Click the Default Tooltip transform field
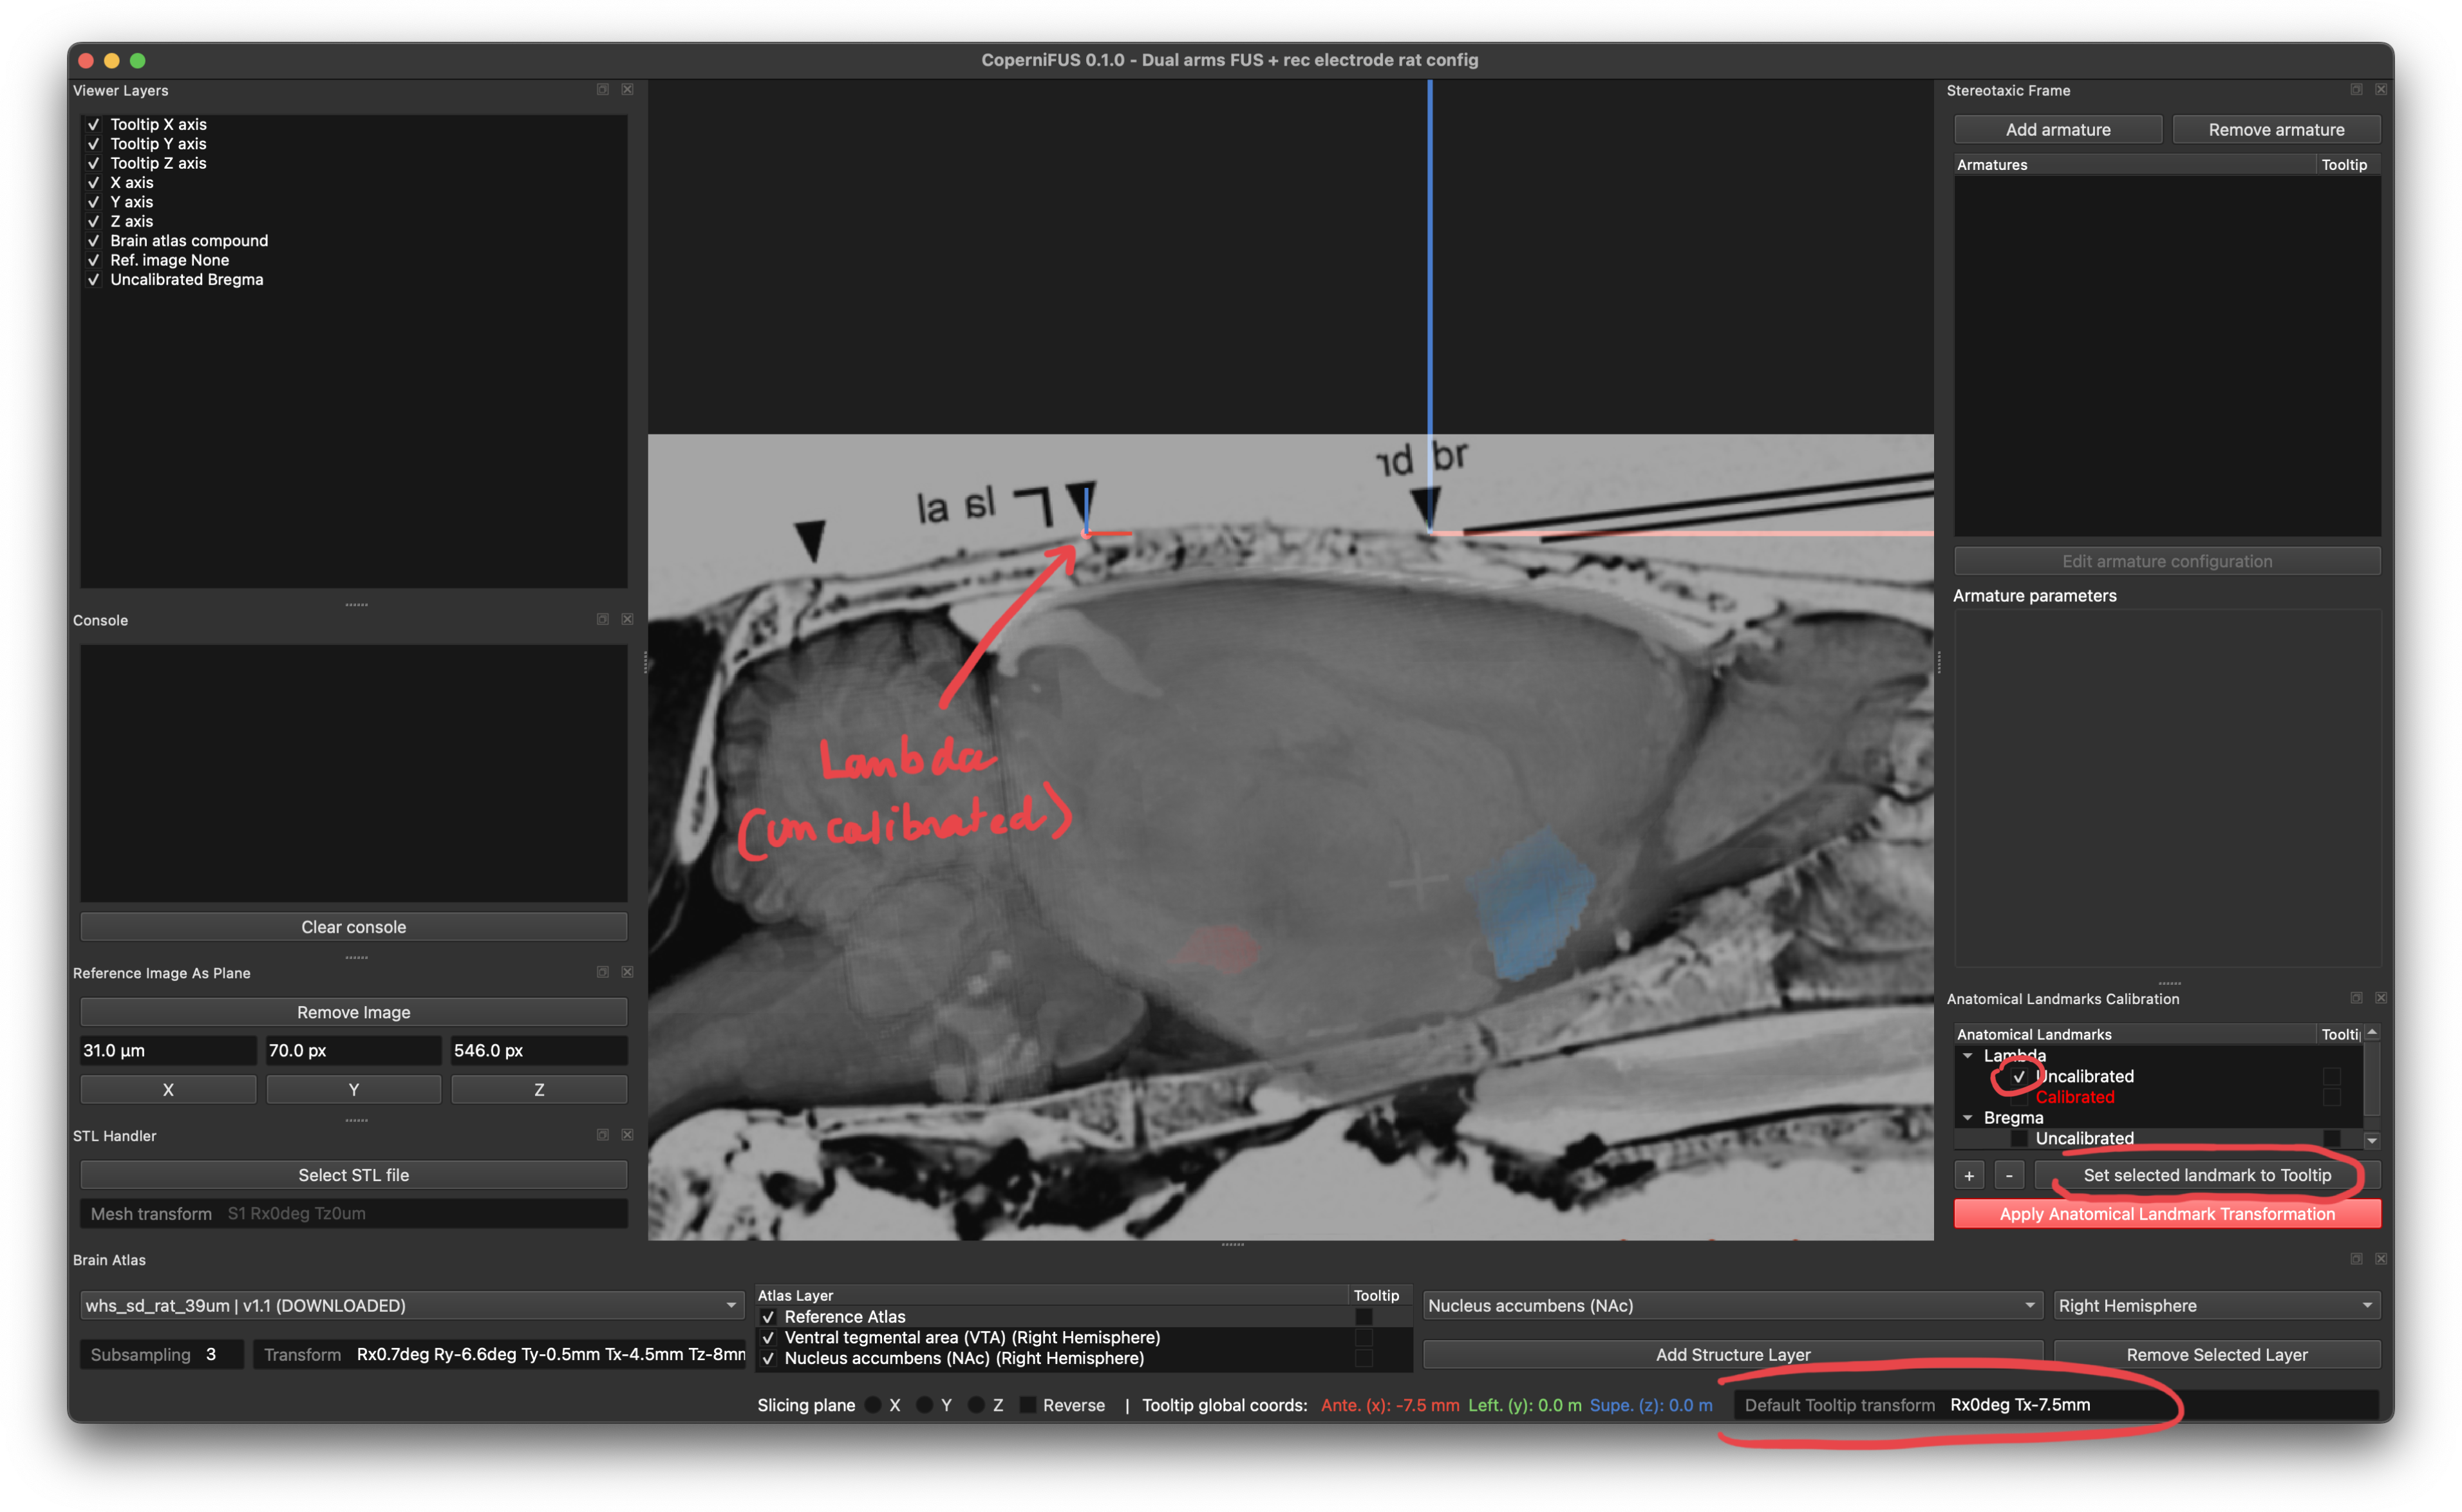This screenshot has height=1512, width=2462. click(2056, 1405)
